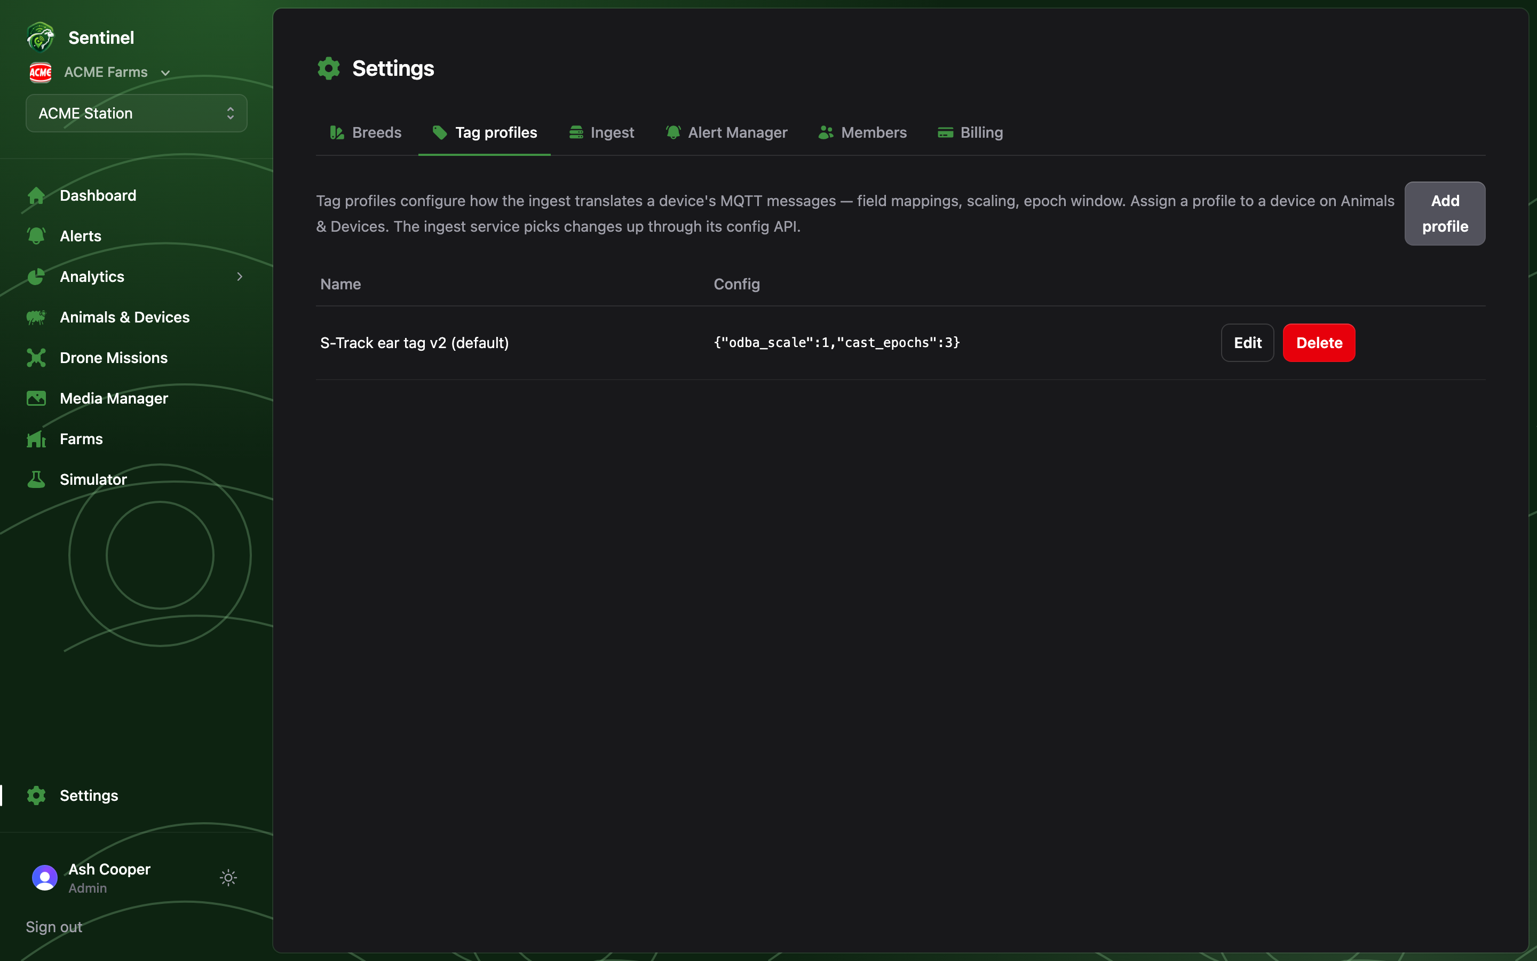Image resolution: width=1537 pixels, height=961 pixels.
Task: Click the Ash Cooper user avatar
Action: (x=44, y=878)
